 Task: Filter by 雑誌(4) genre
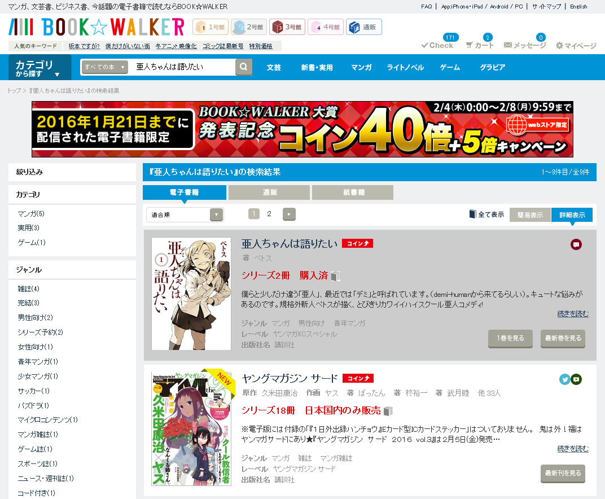coord(29,288)
